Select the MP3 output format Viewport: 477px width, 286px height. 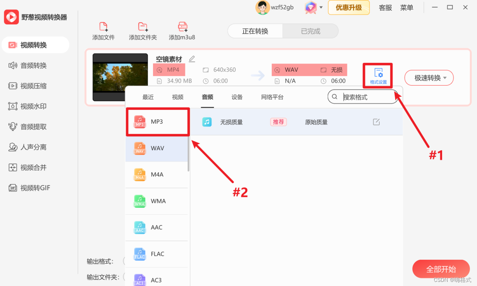pos(157,121)
